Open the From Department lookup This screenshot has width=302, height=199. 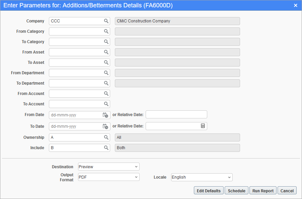[x=106, y=73]
